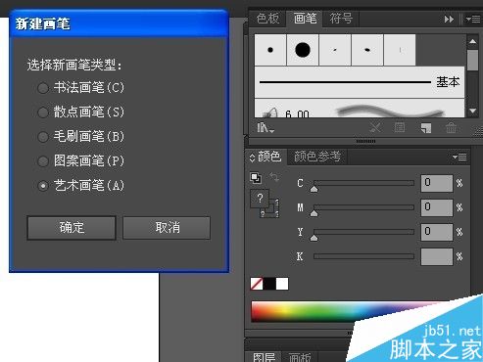Select the 基本 brush stroke row

pos(360,82)
